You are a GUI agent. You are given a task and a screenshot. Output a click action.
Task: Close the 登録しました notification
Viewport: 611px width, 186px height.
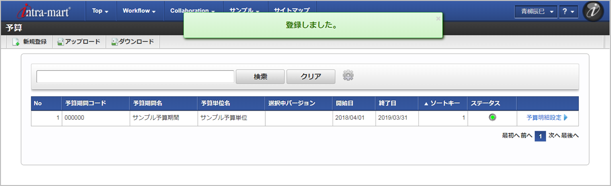tap(438, 19)
